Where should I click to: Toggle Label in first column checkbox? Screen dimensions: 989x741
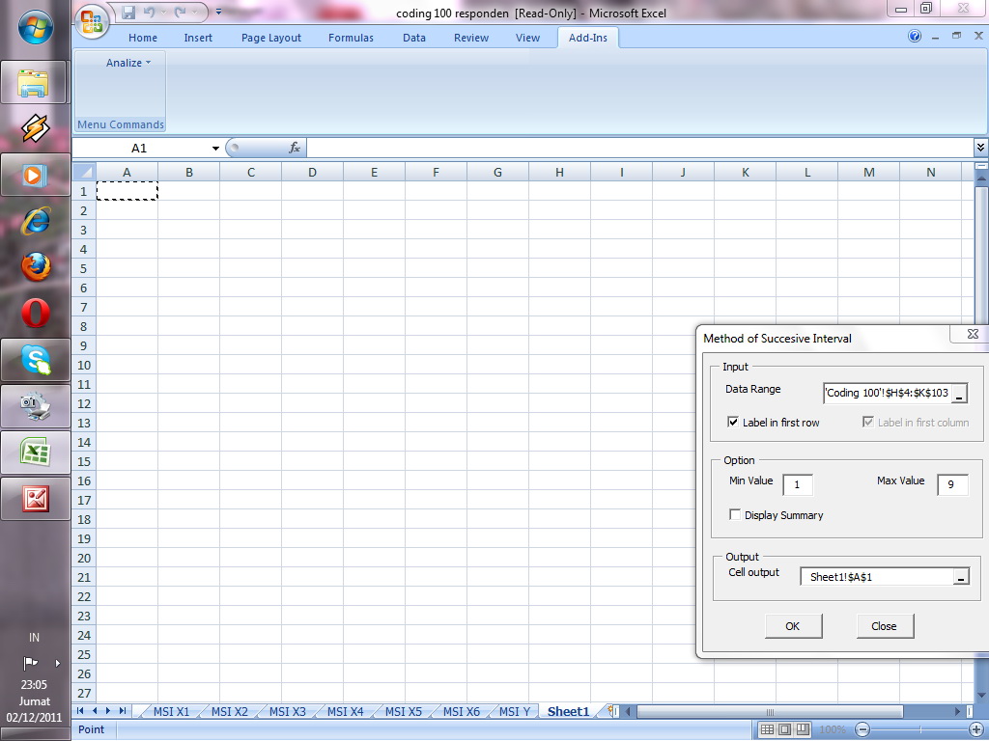pos(868,423)
